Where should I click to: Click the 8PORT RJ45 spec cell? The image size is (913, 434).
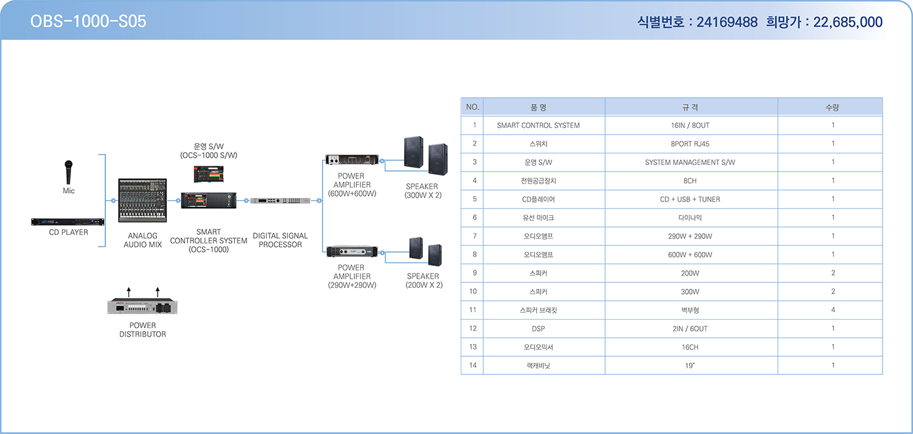tap(690, 144)
